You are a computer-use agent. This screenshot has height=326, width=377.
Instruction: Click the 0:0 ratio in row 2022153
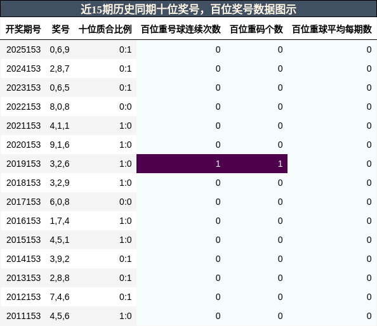(x=126, y=107)
